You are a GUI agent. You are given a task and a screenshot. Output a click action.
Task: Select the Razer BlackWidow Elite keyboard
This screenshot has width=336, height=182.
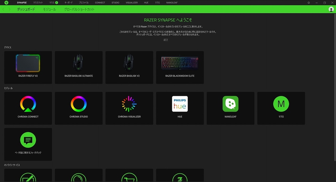(x=180, y=67)
